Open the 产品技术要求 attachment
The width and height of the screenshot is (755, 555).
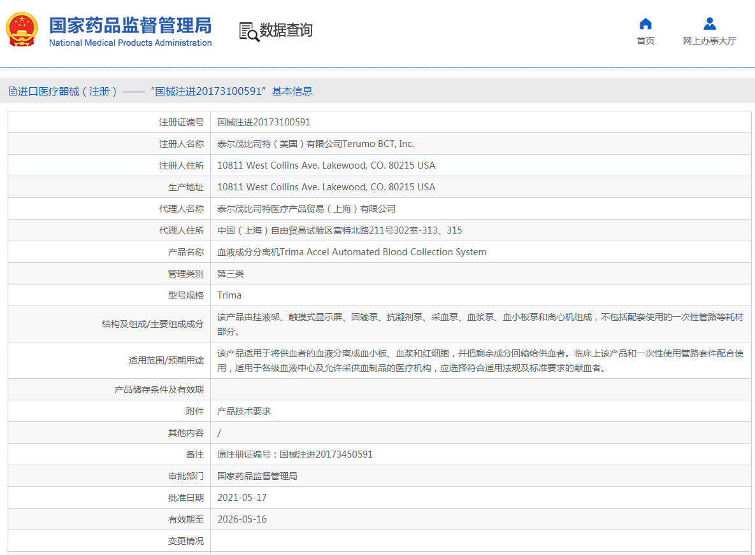[244, 411]
